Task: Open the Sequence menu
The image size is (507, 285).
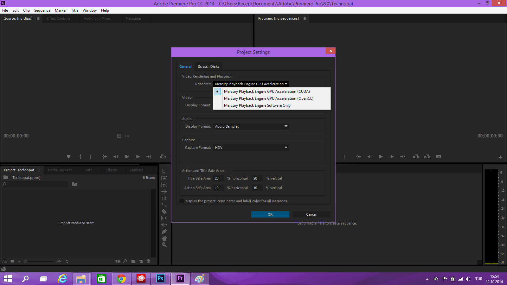Action: [42, 10]
